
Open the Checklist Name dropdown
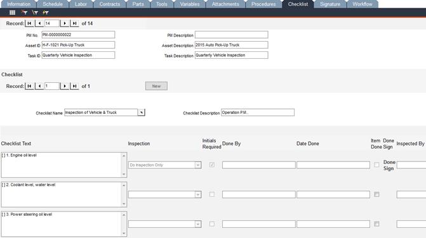[142, 113]
